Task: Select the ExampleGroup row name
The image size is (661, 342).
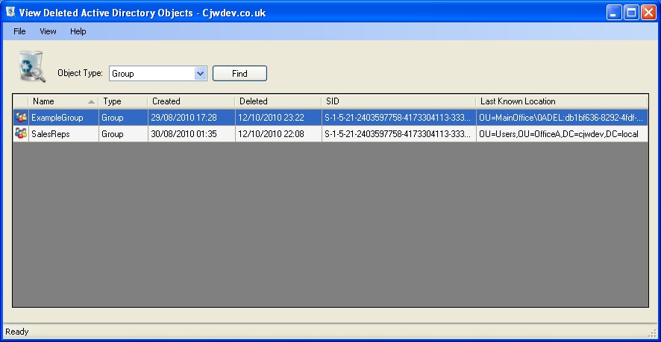Action: point(57,118)
